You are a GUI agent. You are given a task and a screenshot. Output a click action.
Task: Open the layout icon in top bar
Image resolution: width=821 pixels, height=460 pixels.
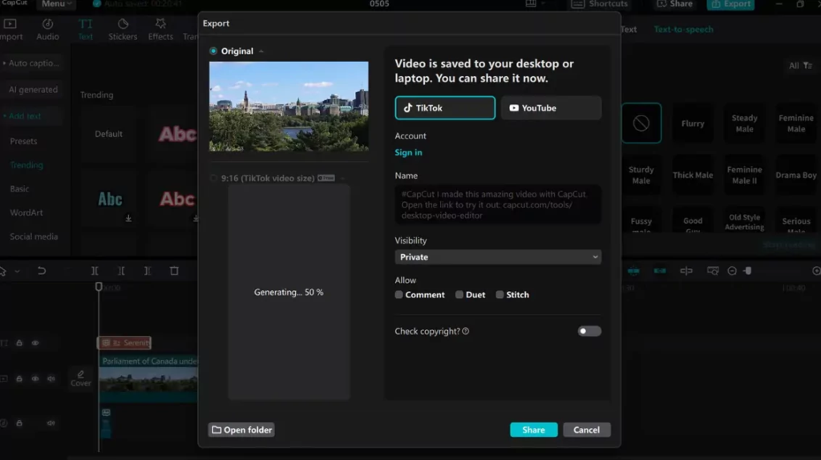tap(531, 4)
